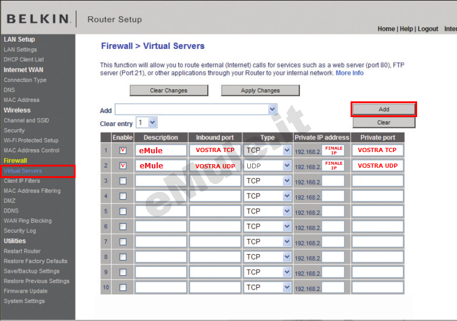Open the Type dropdown for row 10

267,287
